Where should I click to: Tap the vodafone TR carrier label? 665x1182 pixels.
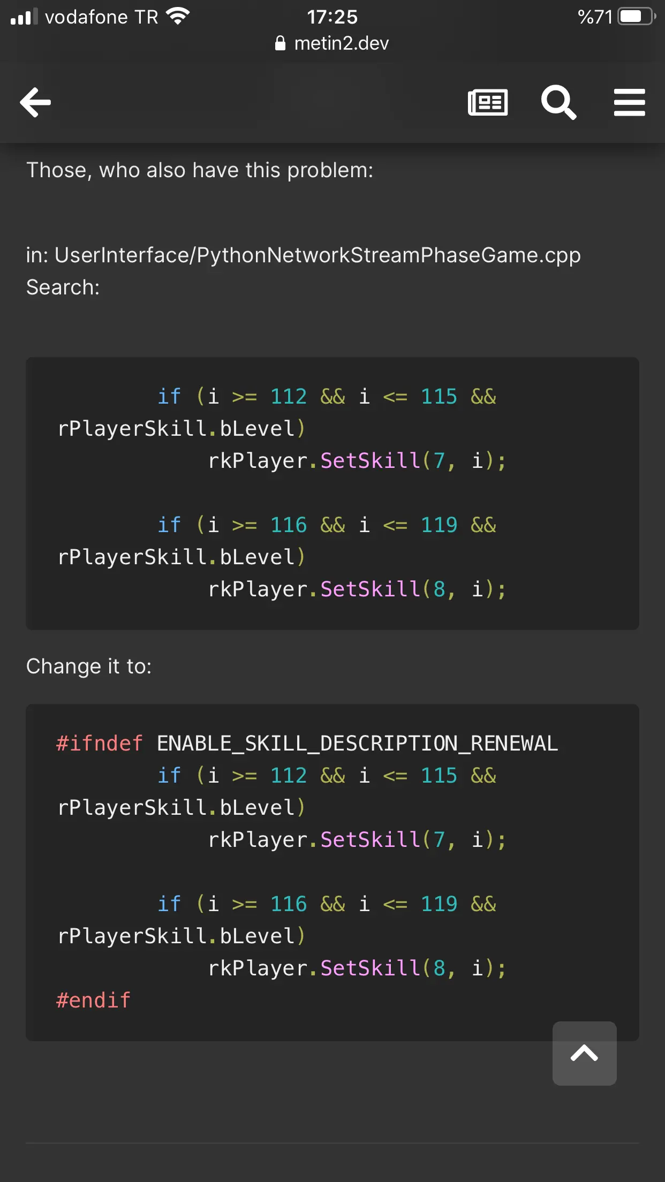pyautogui.click(x=101, y=17)
